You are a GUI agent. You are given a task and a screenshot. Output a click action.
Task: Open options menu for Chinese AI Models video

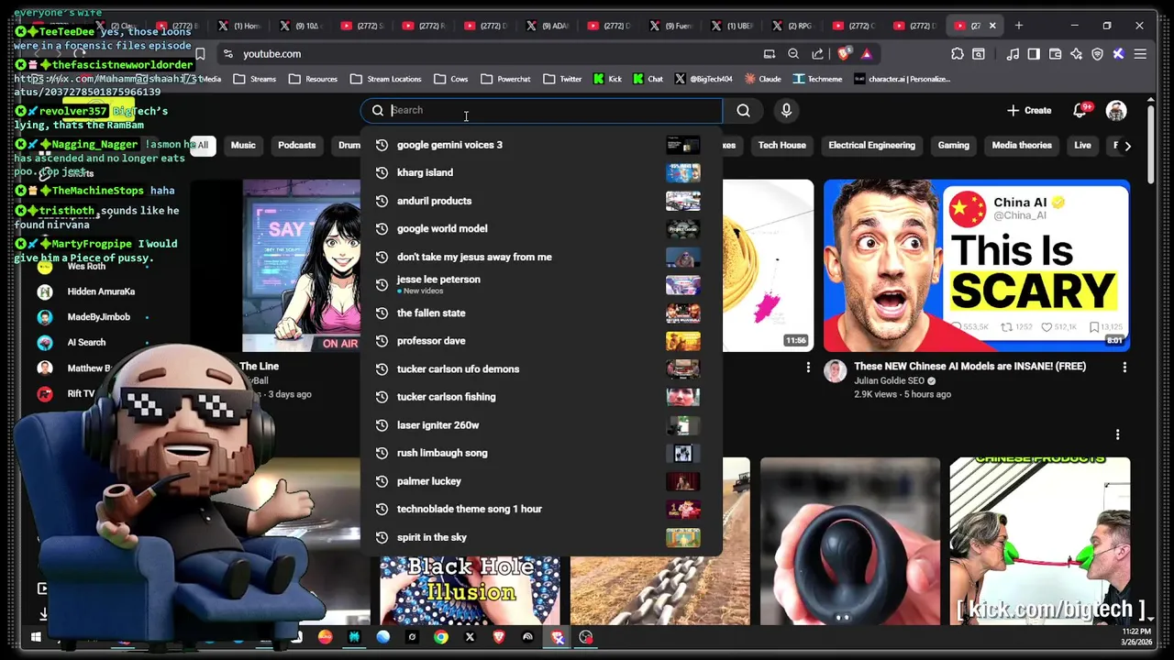coord(1124,367)
